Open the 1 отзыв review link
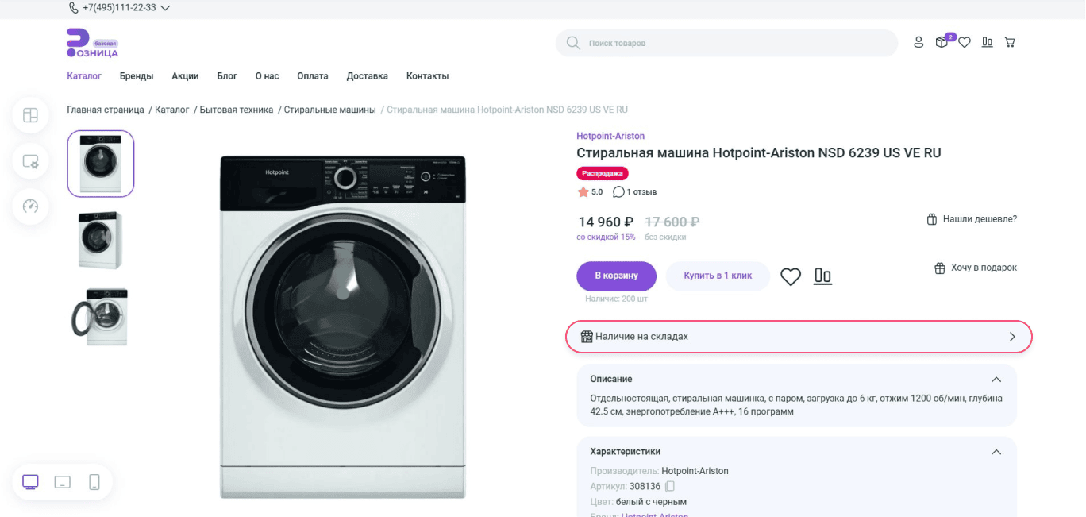The height and width of the screenshot is (517, 1086). tap(635, 191)
